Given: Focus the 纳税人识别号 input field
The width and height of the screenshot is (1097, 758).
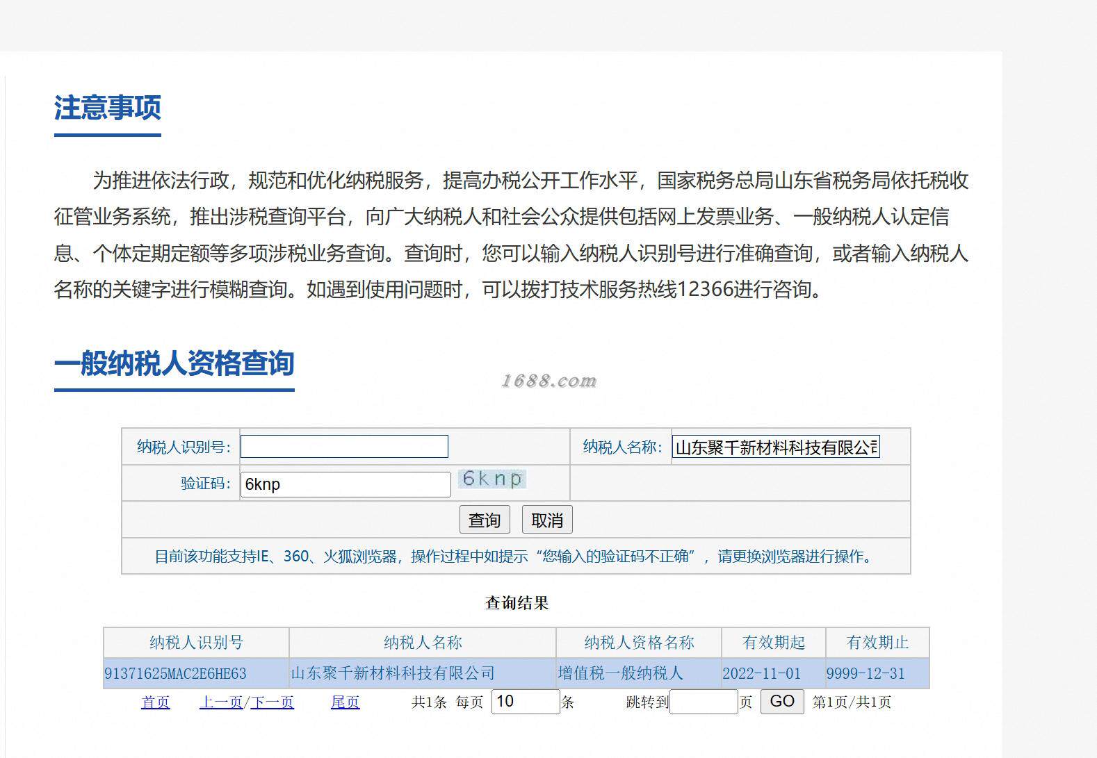Looking at the screenshot, I should [344, 446].
